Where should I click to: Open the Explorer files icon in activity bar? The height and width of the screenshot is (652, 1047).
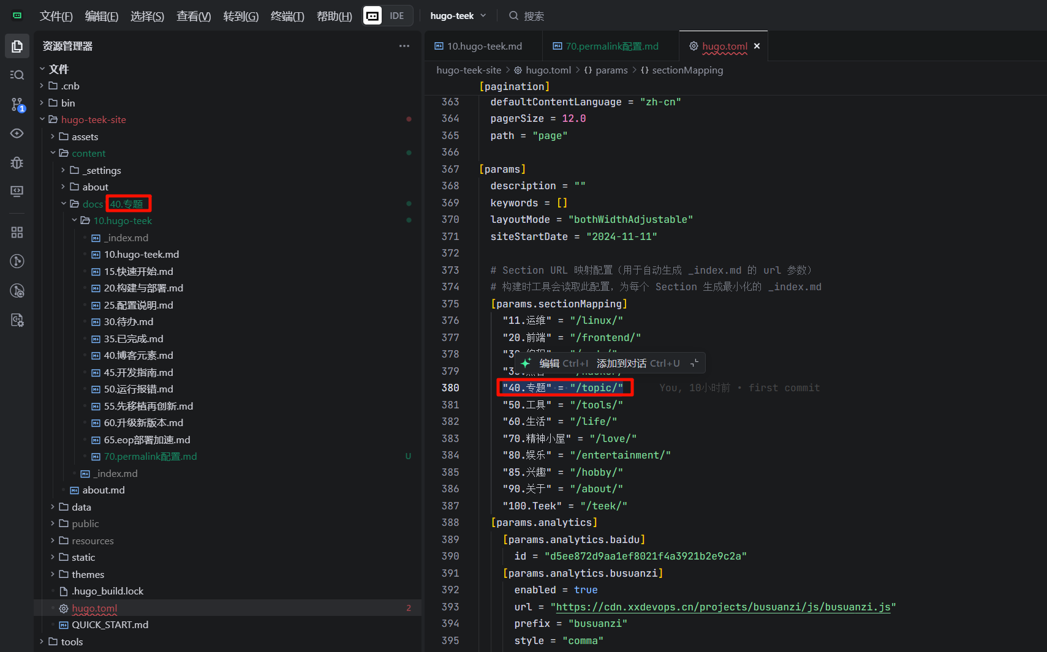click(x=17, y=47)
